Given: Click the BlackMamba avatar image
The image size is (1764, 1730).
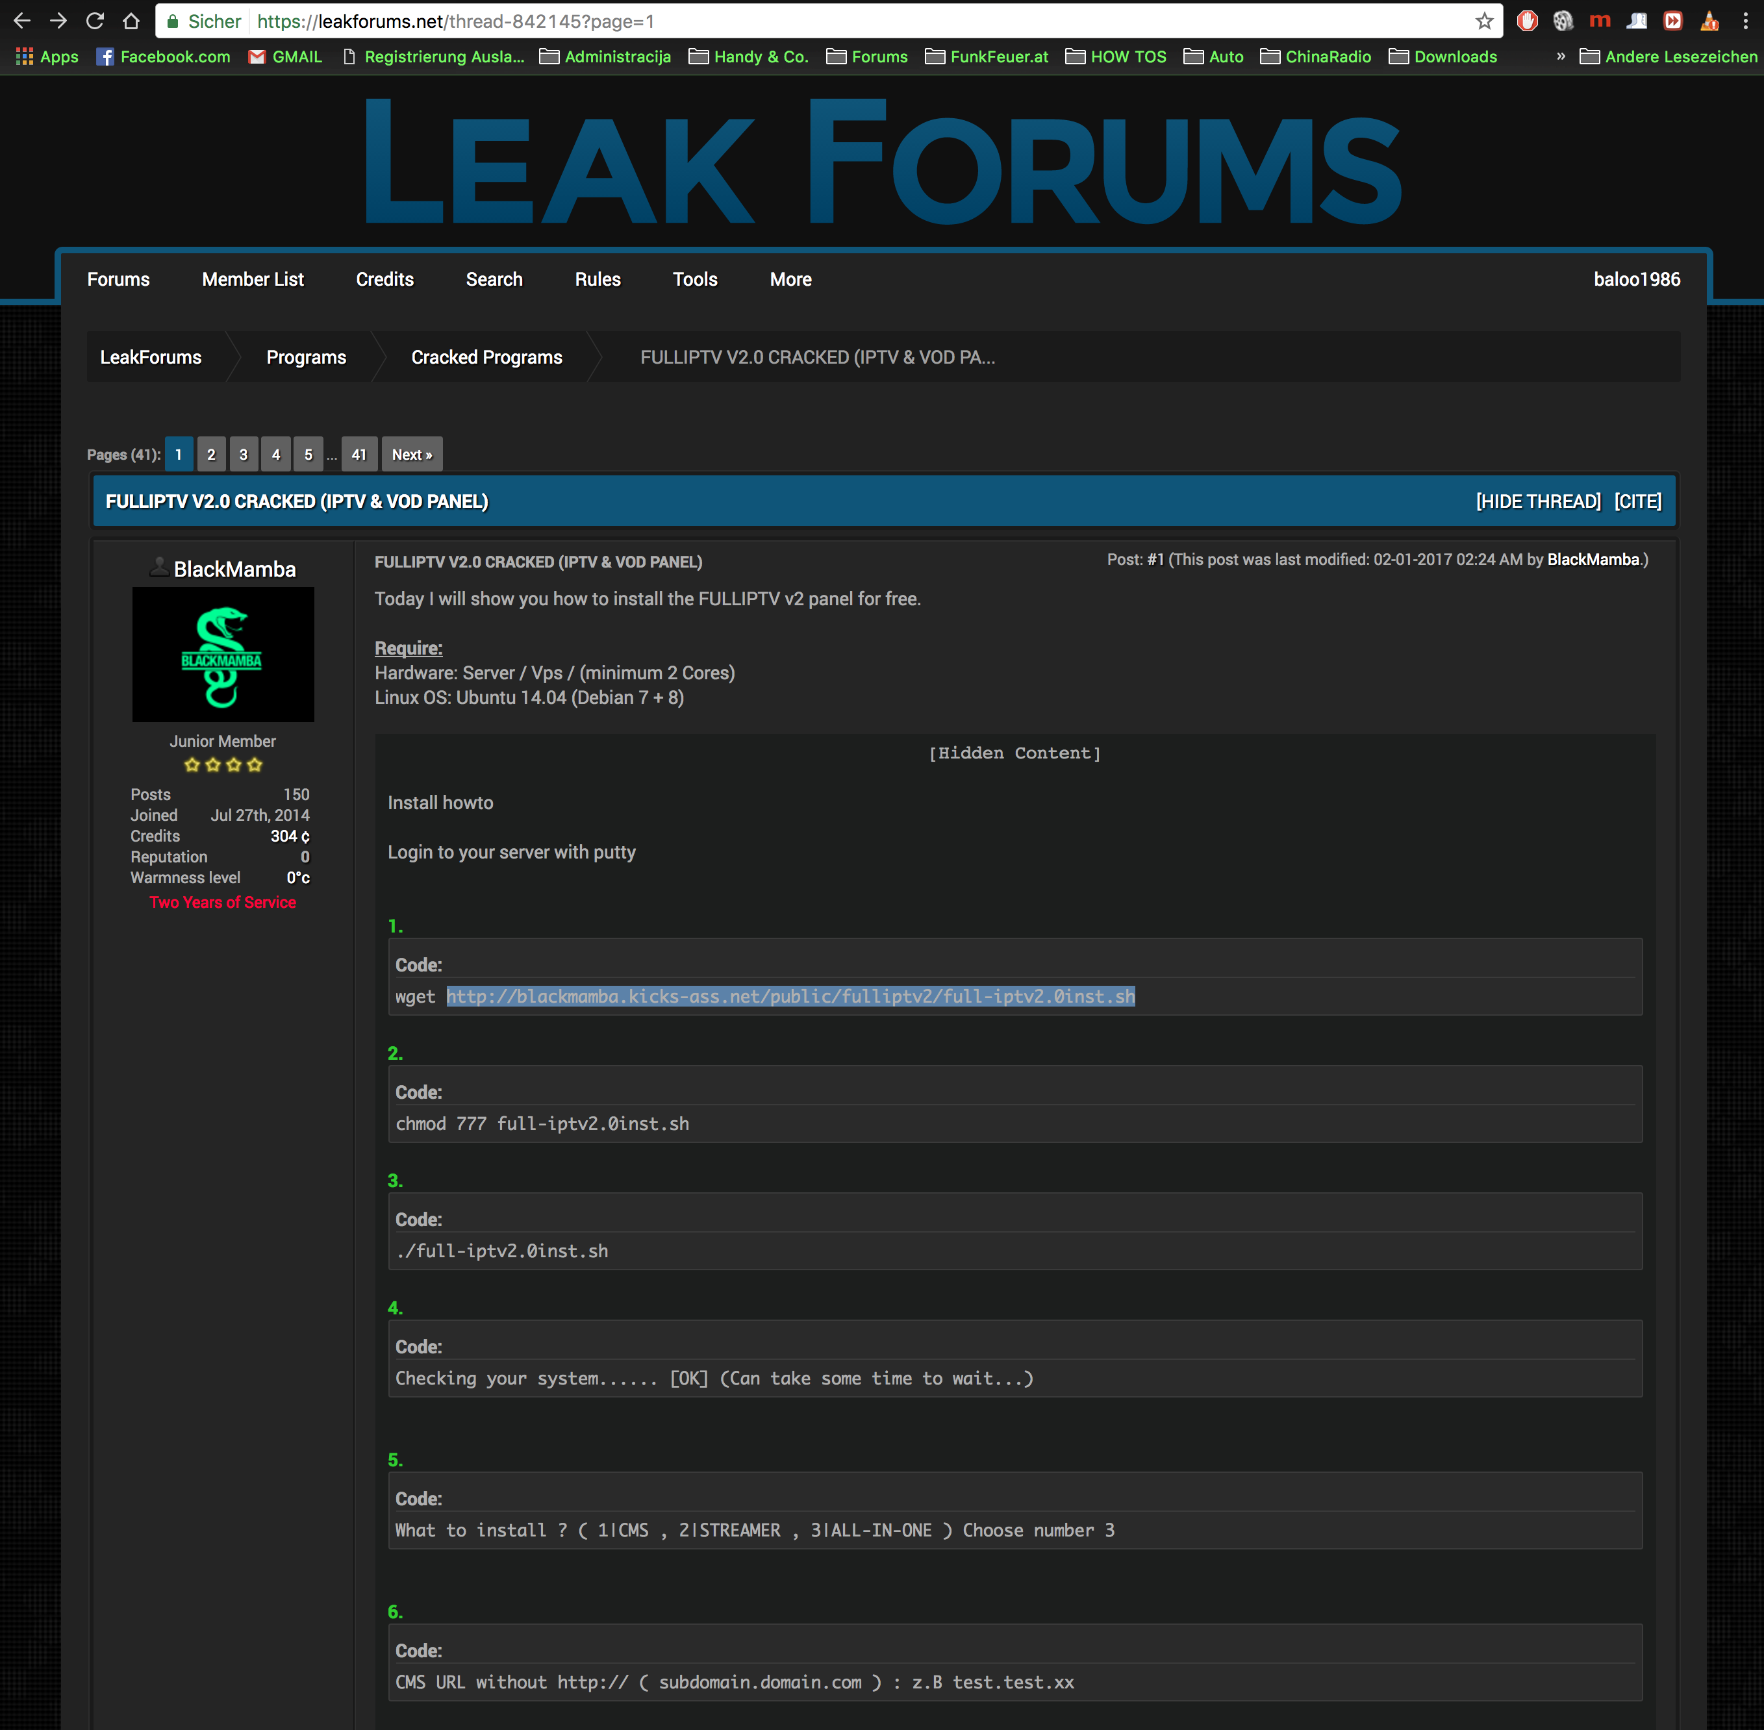Looking at the screenshot, I should pos(223,654).
